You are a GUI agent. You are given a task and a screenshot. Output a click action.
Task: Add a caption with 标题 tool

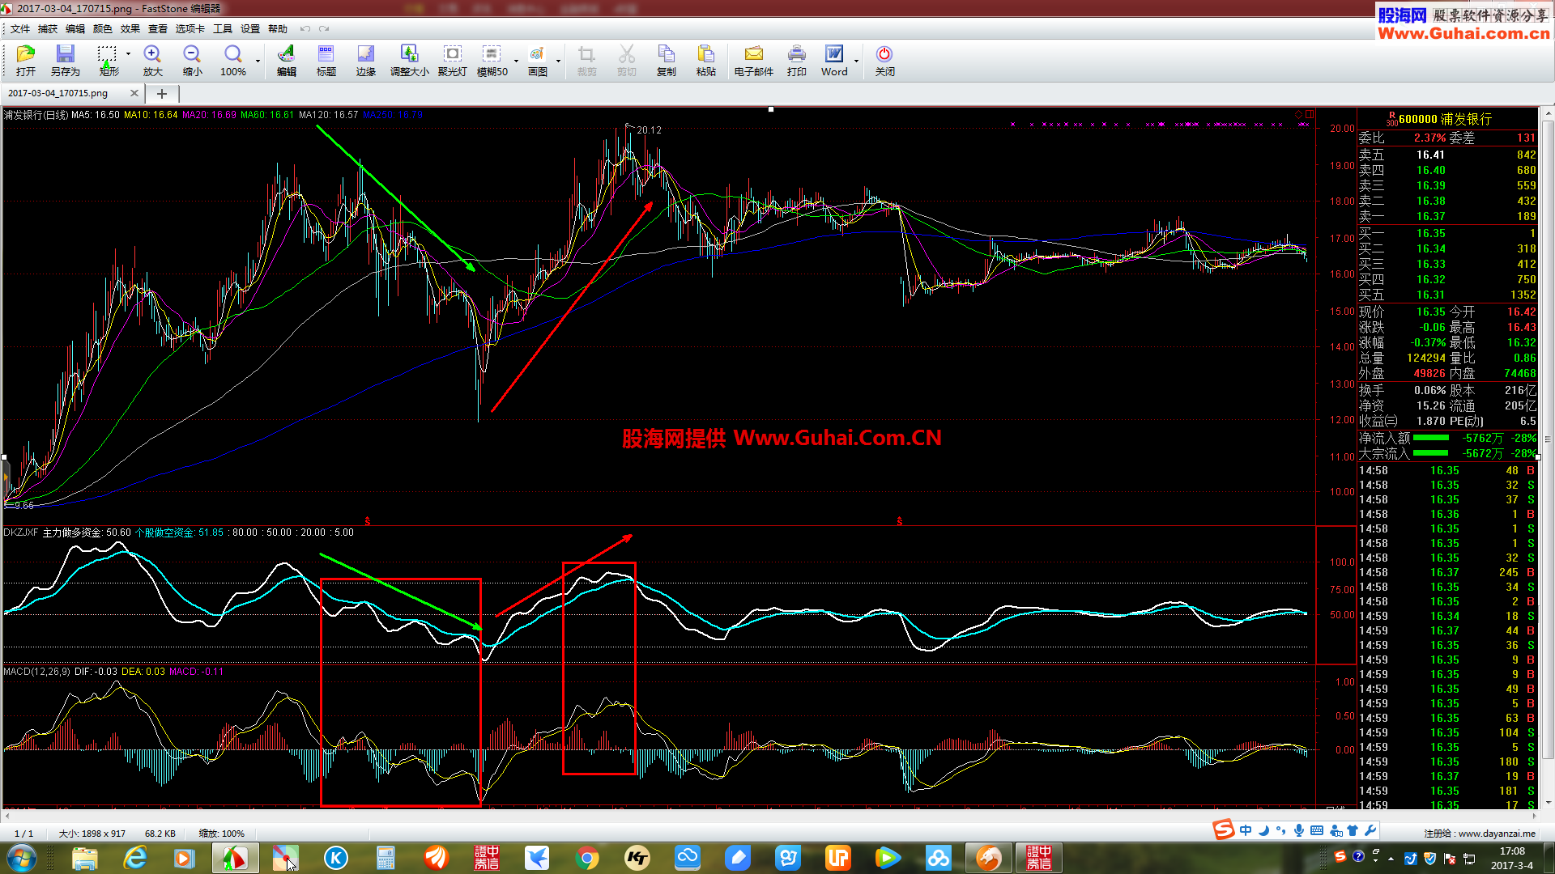[326, 61]
